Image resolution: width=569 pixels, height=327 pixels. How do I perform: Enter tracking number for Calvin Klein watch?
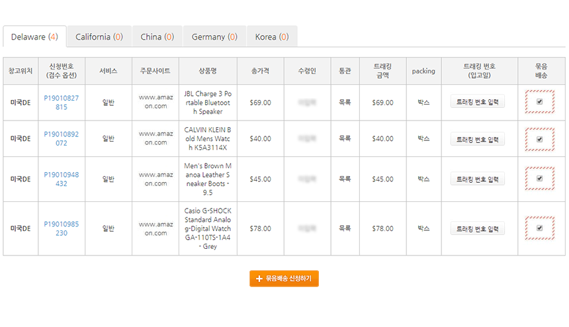point(477,139)
